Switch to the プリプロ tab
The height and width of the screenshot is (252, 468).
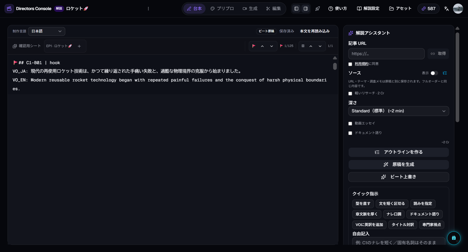pos(222,8)
